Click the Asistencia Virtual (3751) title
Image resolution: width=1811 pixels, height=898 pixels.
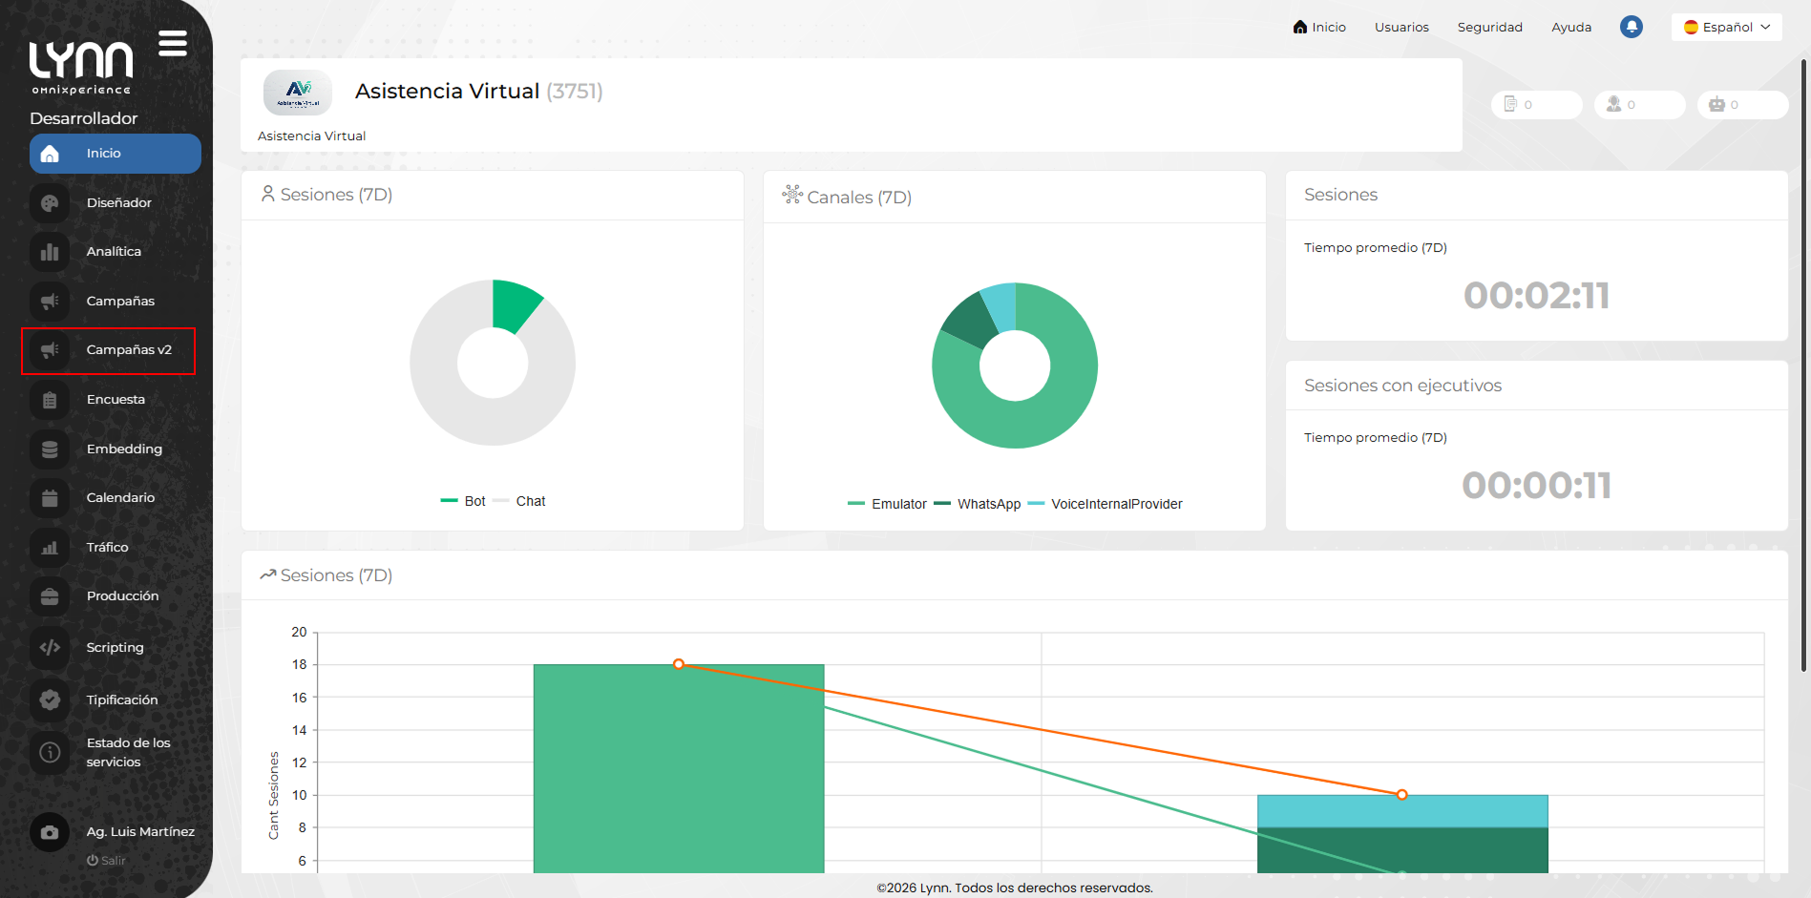coord(479,92)
